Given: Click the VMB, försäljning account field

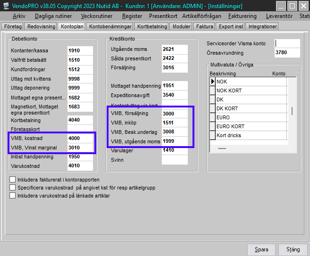Looking at the screenshot, I should pos(175,114).
